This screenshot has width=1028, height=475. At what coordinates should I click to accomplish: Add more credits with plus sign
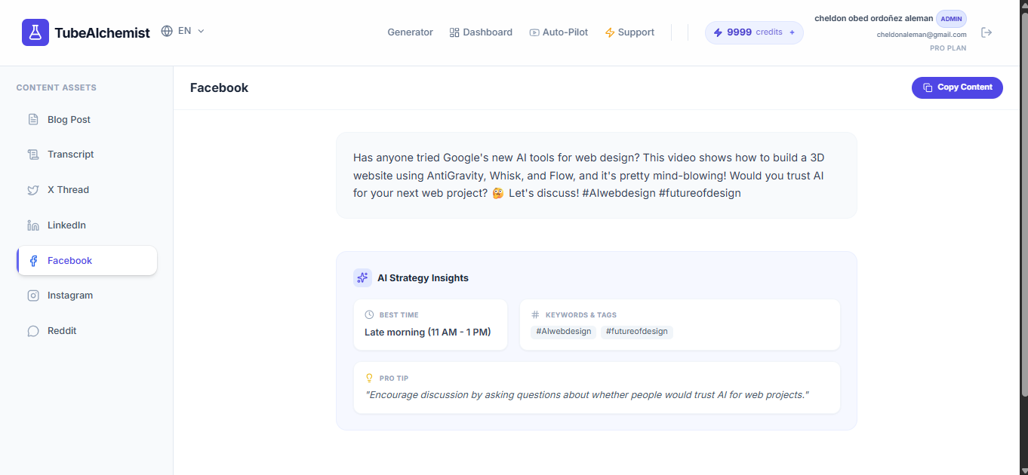click(x=792, y=32)
